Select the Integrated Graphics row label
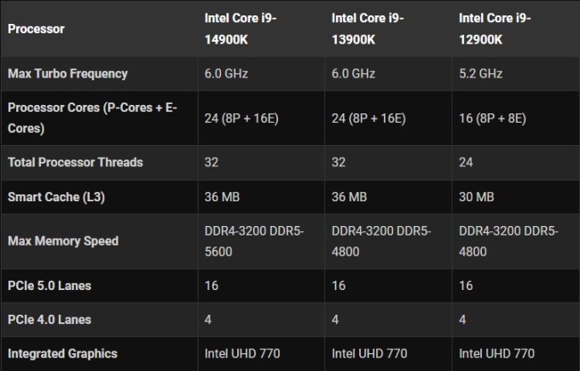 [62, 353]
